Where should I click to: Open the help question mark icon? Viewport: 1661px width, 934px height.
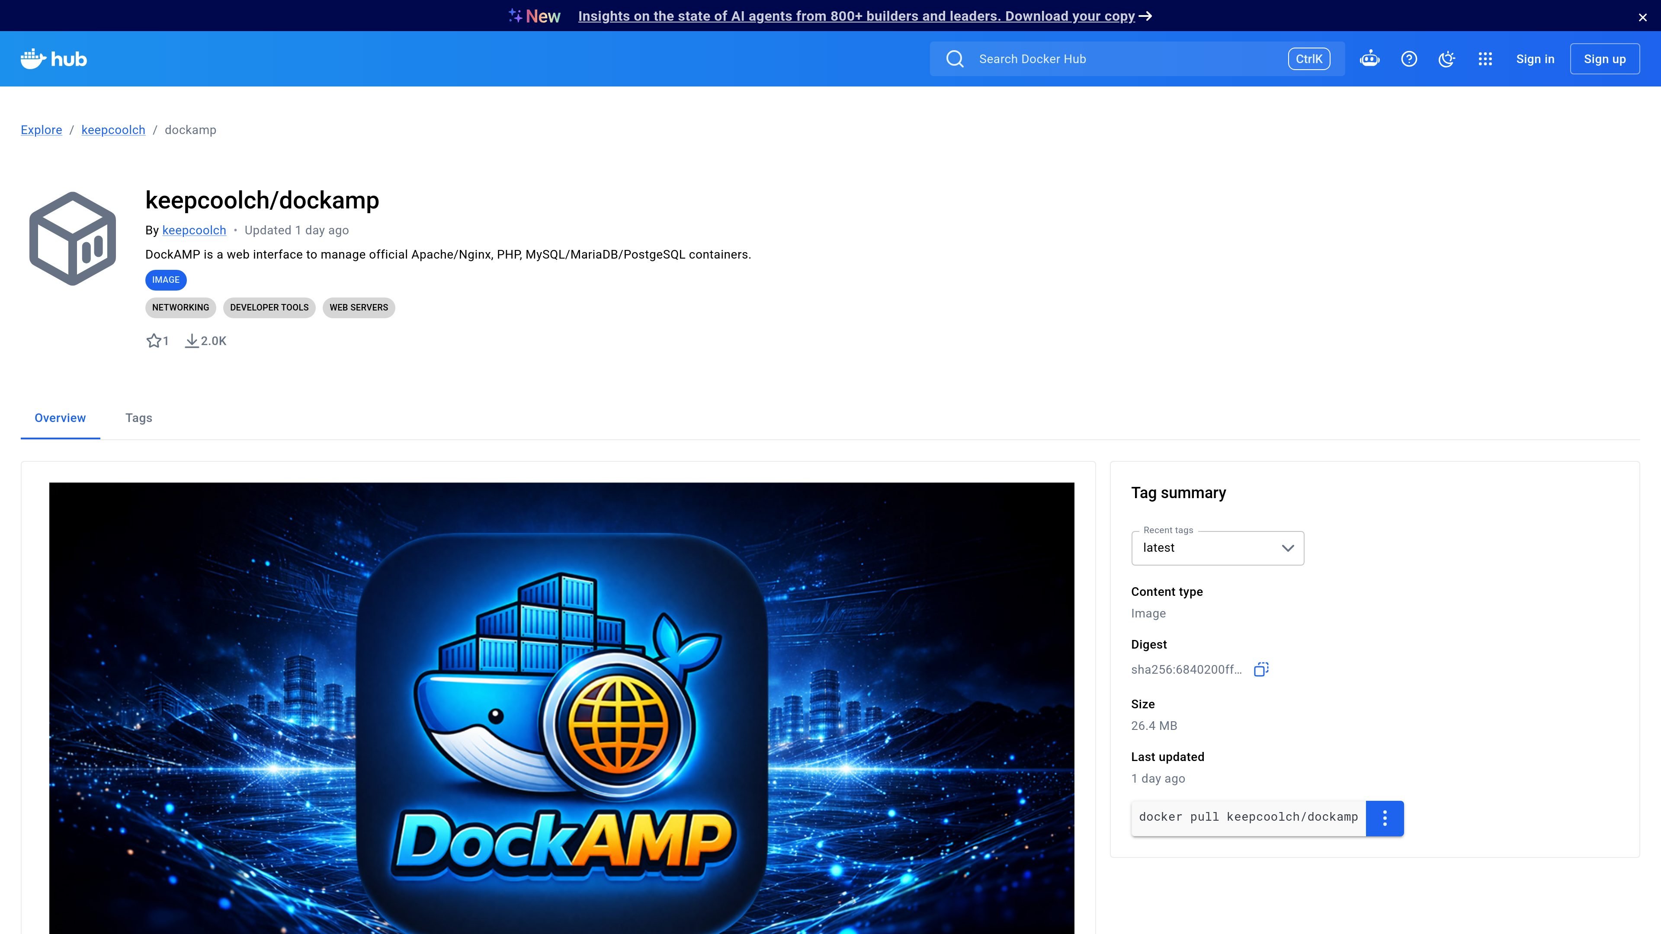click(x=1409, y=59)
